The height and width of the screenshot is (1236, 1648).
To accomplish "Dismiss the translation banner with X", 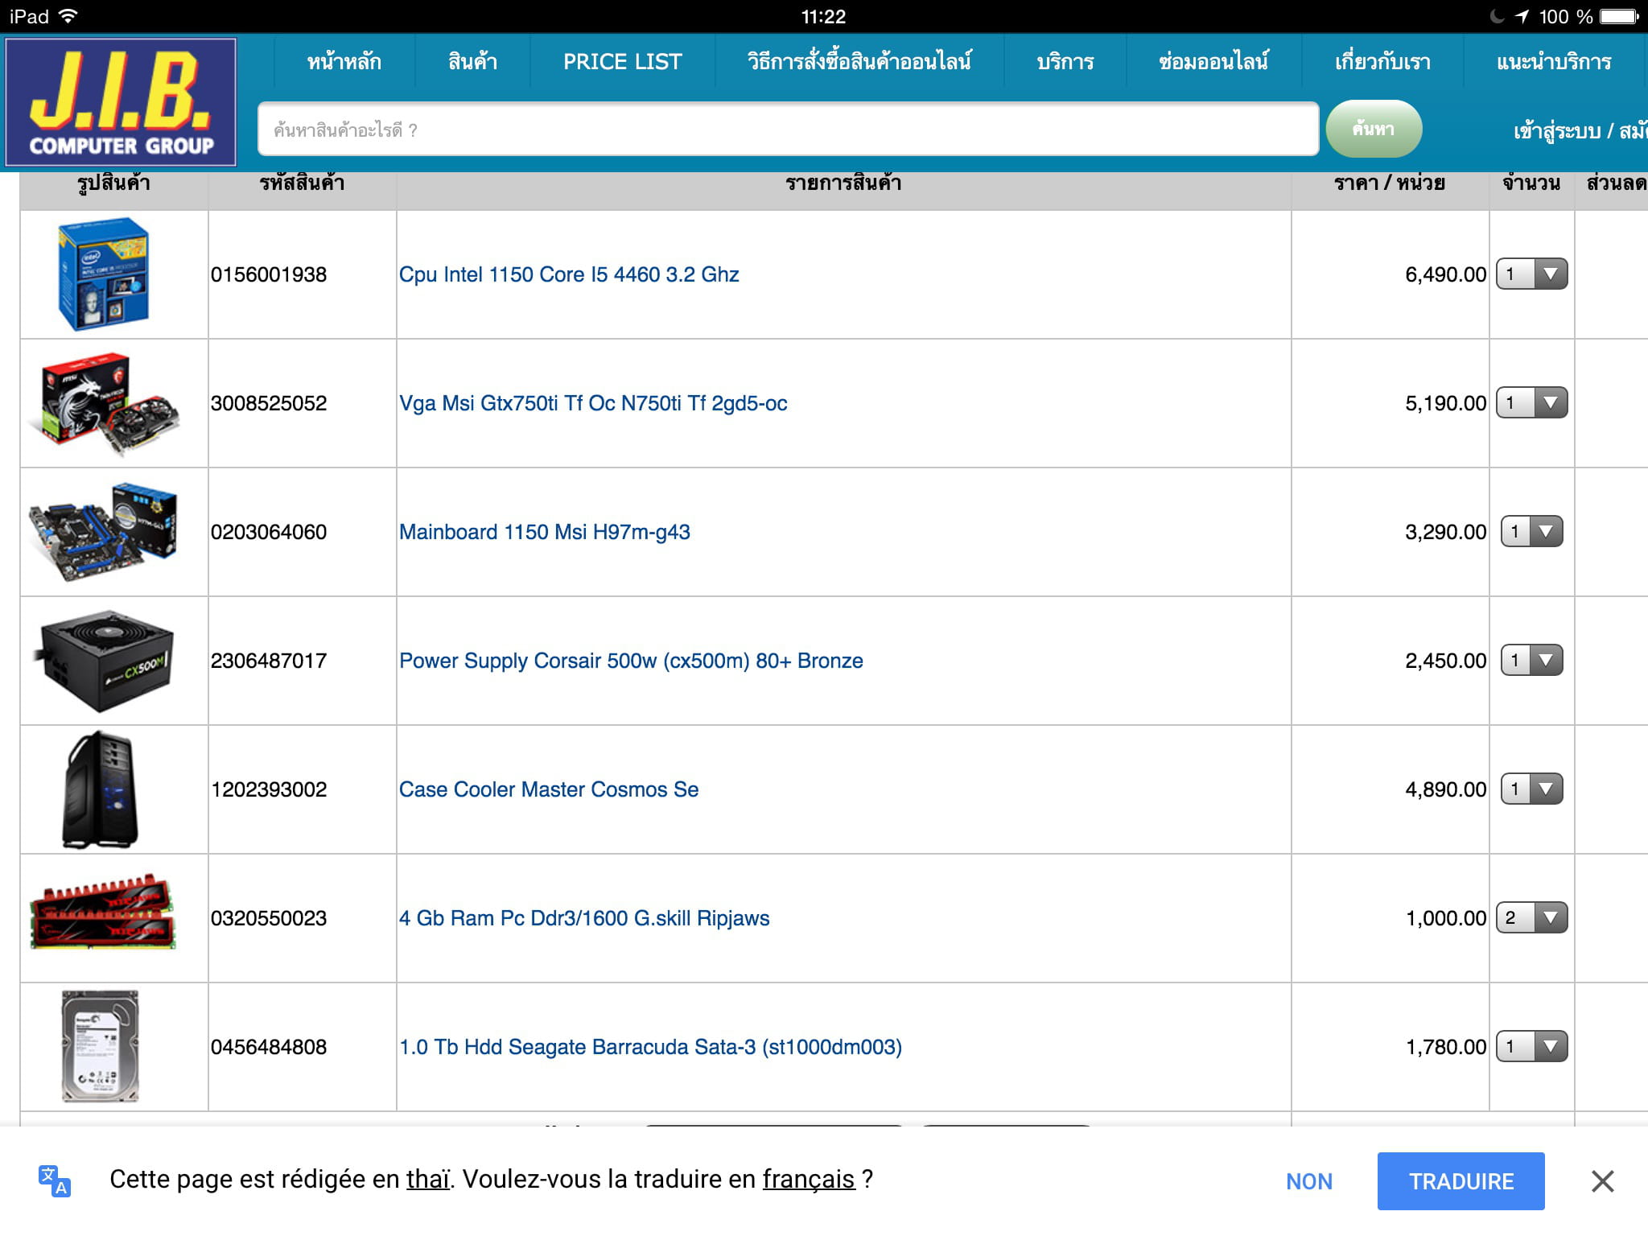I will tap(1602, 1180).
